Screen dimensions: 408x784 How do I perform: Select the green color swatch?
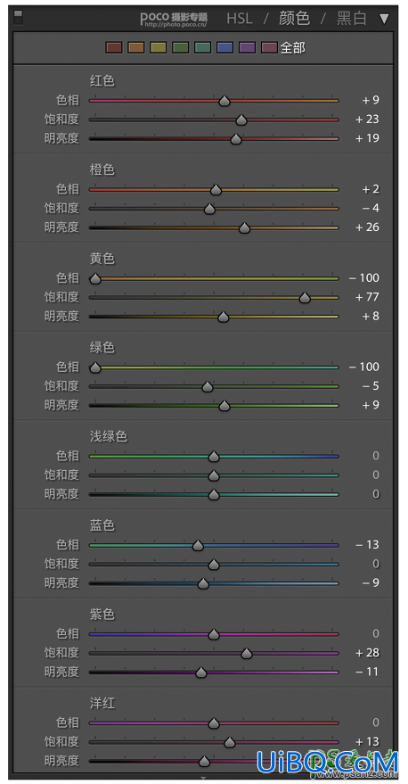180,47
